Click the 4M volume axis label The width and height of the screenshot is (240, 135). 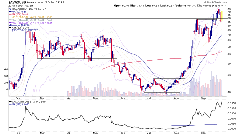6,69
